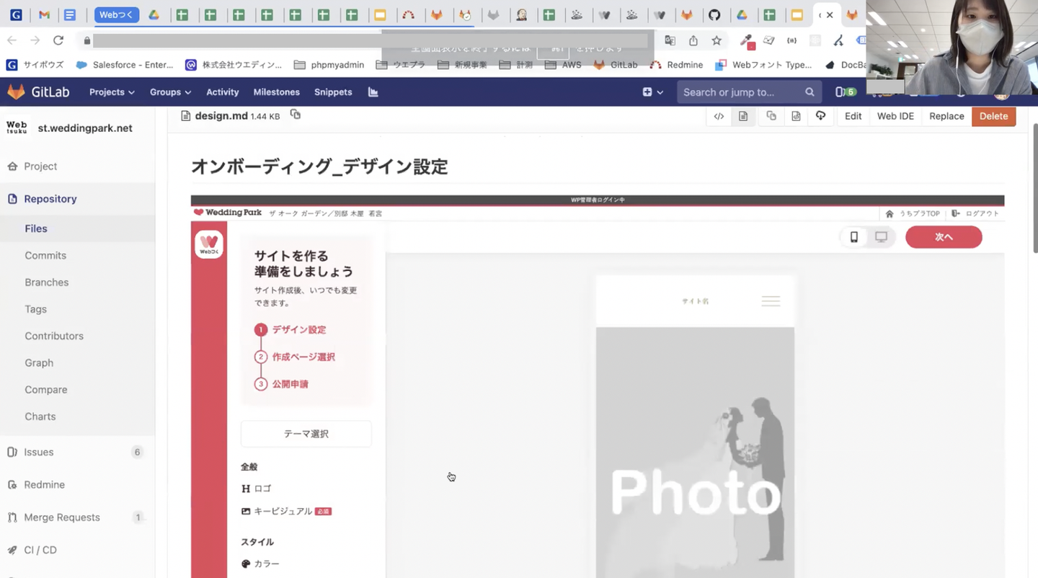
Task: Click the Search or jump to field
Action: click(x=741, y=92)
